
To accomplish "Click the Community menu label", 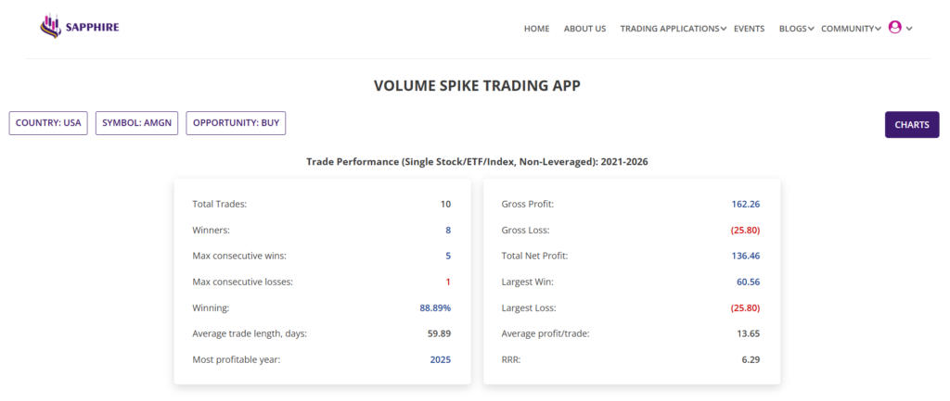I will pos(847,29).
